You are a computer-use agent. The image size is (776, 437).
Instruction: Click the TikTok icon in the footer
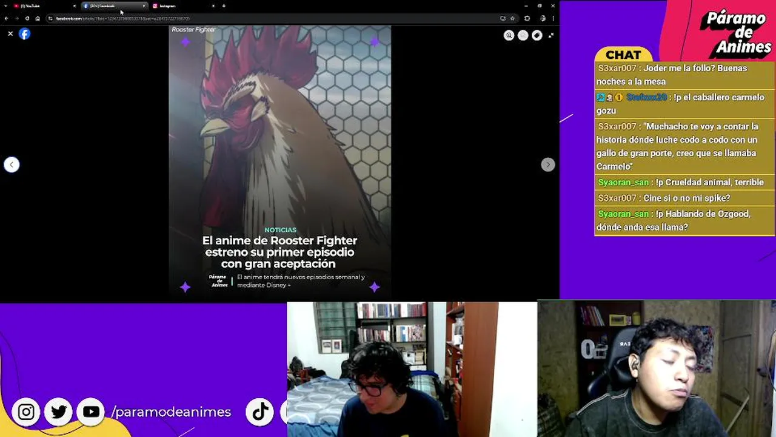pyautogui.click(x=260, y=412)
